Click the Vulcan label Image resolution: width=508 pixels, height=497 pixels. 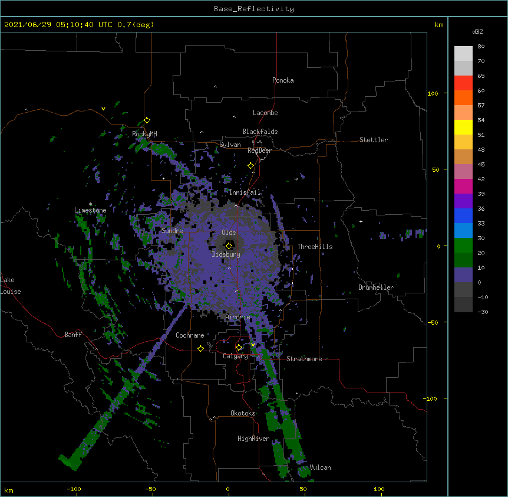point(320,467)
